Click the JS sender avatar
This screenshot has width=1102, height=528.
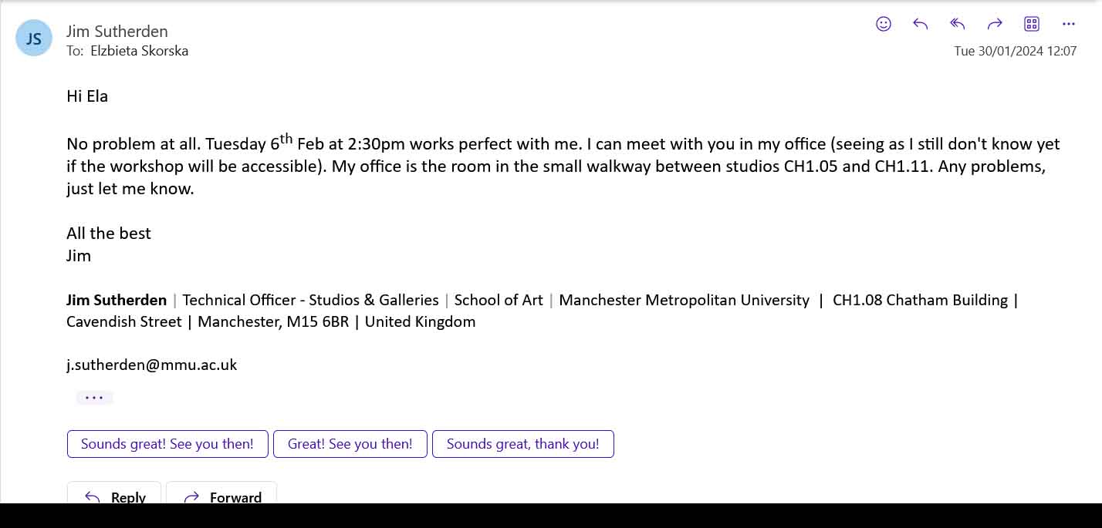click(x=34, y=39)
